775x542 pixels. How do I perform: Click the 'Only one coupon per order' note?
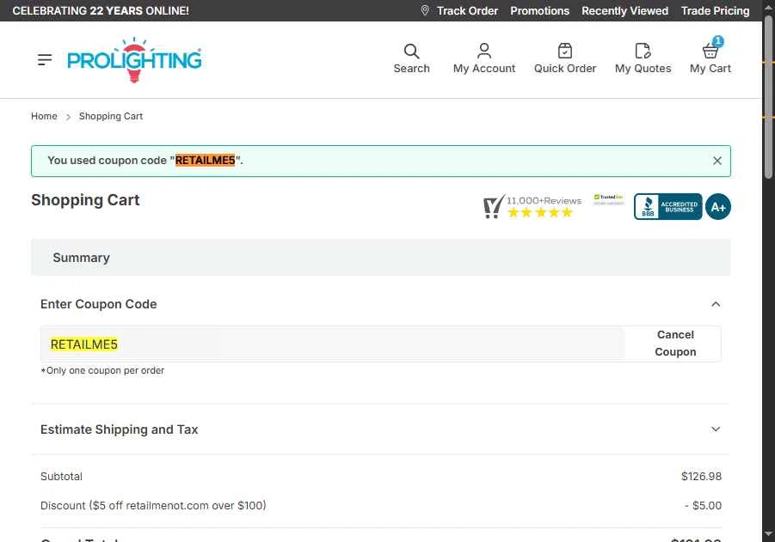click(x=102, y=370)
